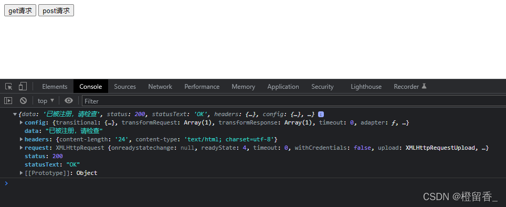Select the Console tab

[x=91, y=87]
